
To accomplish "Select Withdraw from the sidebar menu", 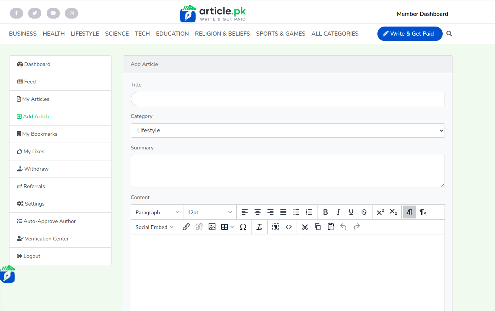I will coord(36,169).
